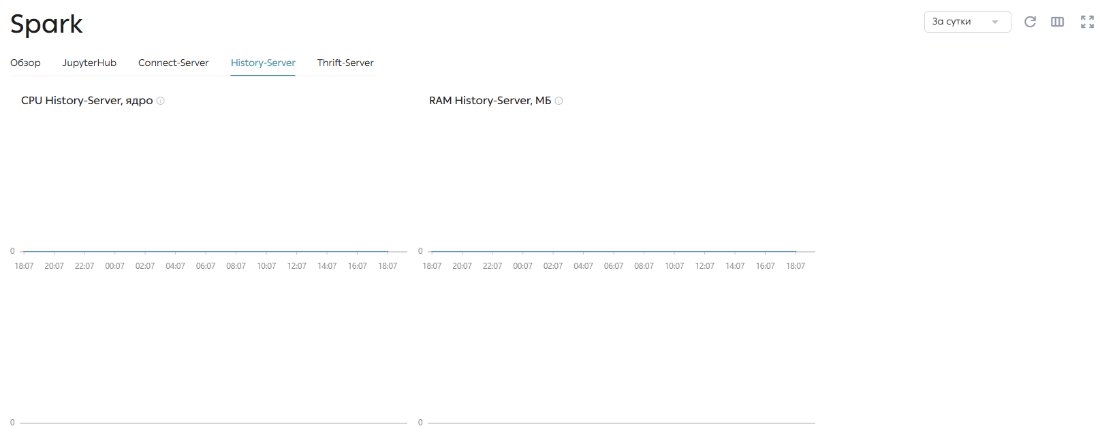Click 00:07 label on CPU chart axis
Screen dimensions: 1100x439
pyautogui.click(x=114, y=266)
